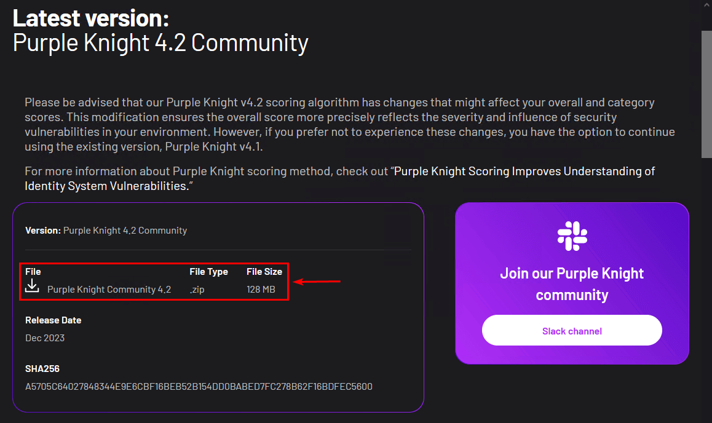The width and height of the screenshot is (712, 423).
Task: Click the vertical scrollbar thumb
Action: 706,92
